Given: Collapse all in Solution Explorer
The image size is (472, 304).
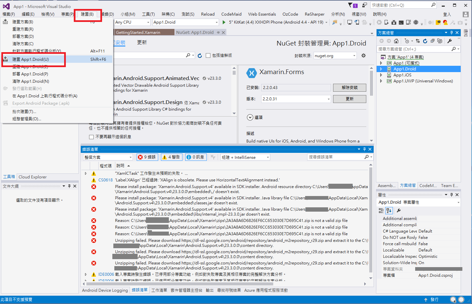Looking at the screenshot, I should [432, 41].
